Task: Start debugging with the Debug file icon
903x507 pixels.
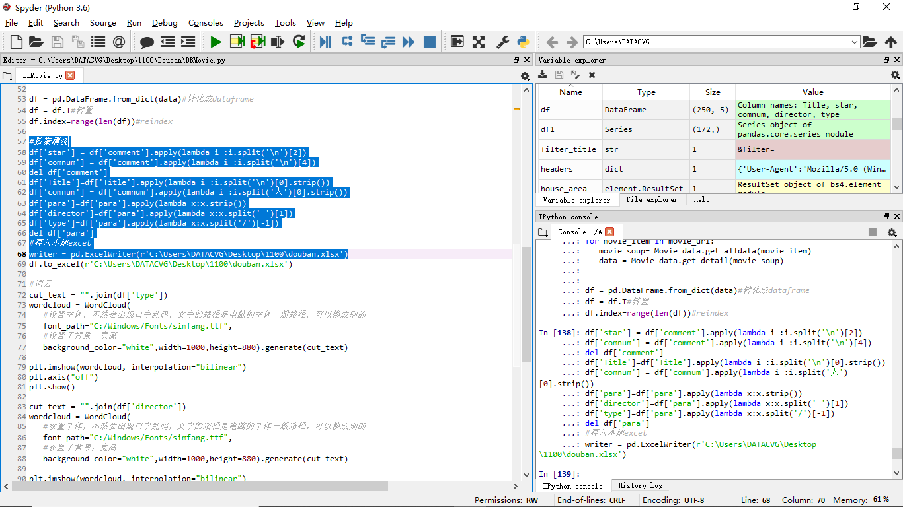Action: (325, 42)
